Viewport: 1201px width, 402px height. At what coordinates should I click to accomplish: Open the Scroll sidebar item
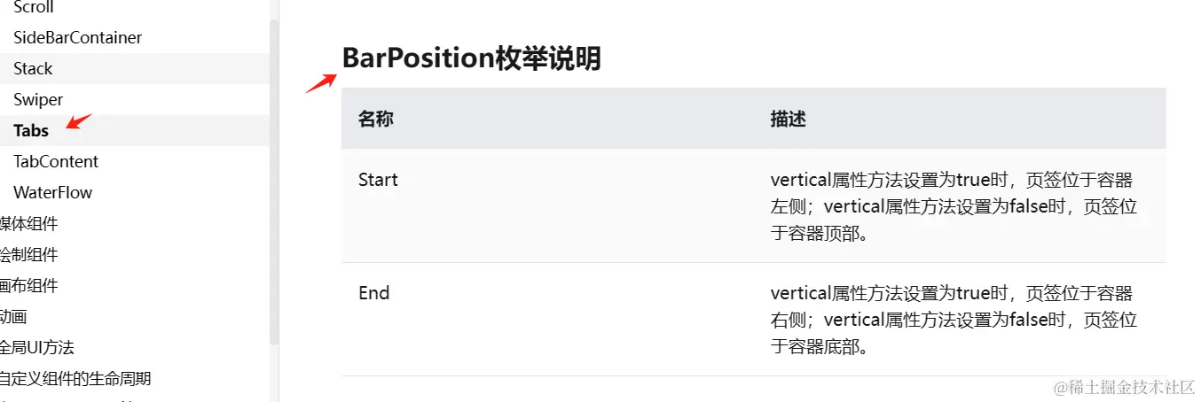(x=34, y=7)
